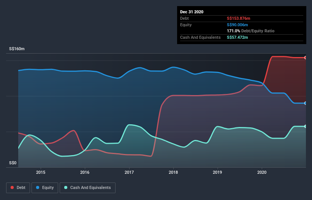Click the 2017 x-axis label
The height and width of the screenshot is (200, 312).
[x=129, y=172]
